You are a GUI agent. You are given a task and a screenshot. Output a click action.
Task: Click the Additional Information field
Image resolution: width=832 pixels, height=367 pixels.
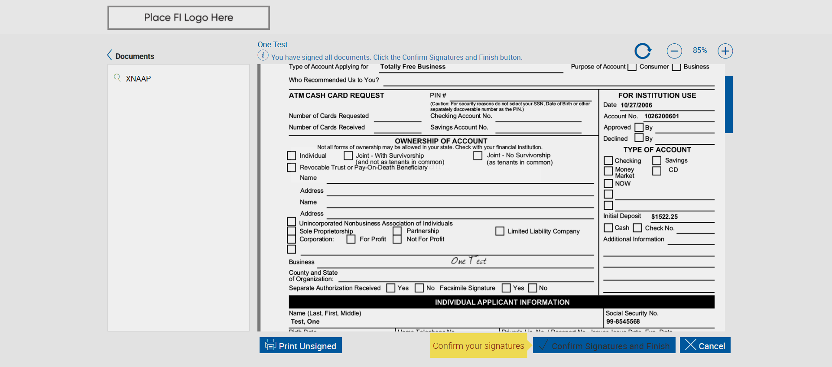[691, 240]
